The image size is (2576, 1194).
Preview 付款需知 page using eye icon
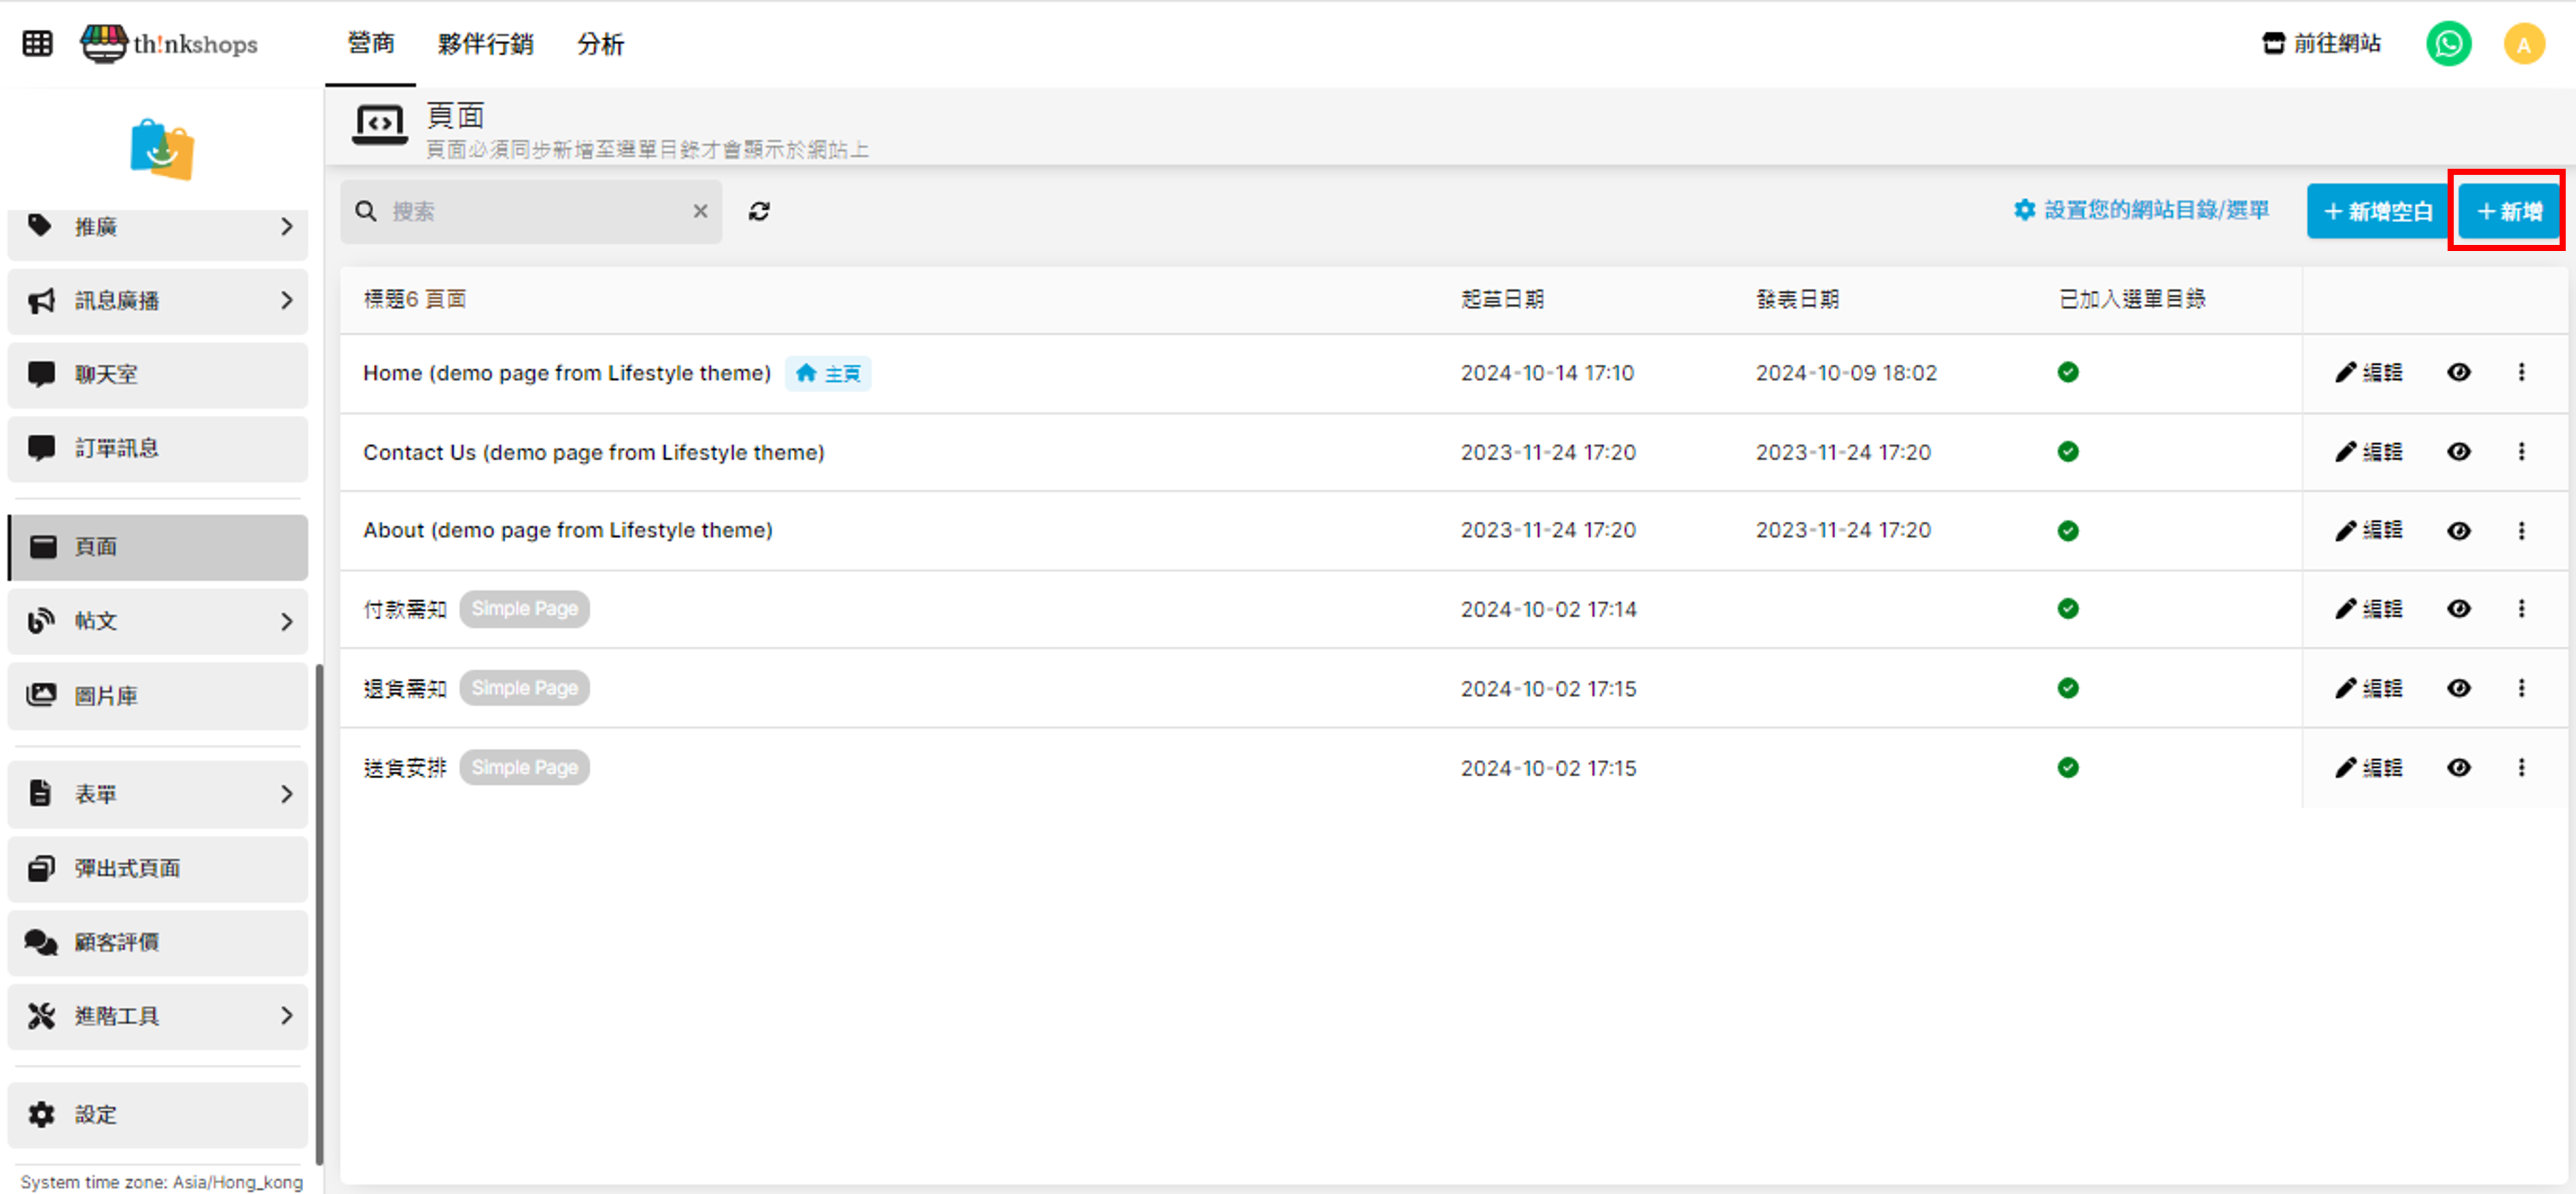[2458, 609]
